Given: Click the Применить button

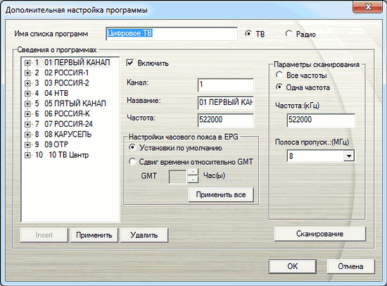Looking at the screenshot, I should [94, 235].
